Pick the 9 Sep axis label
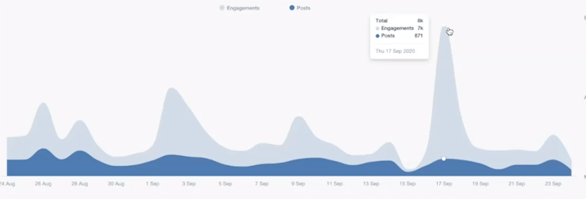Image resolution: width=586 pixels, height=199 pixels. (298, 184)
